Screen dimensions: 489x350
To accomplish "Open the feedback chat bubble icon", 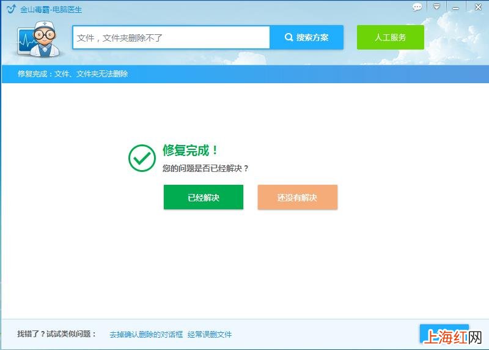I will [x=417, y=7].
